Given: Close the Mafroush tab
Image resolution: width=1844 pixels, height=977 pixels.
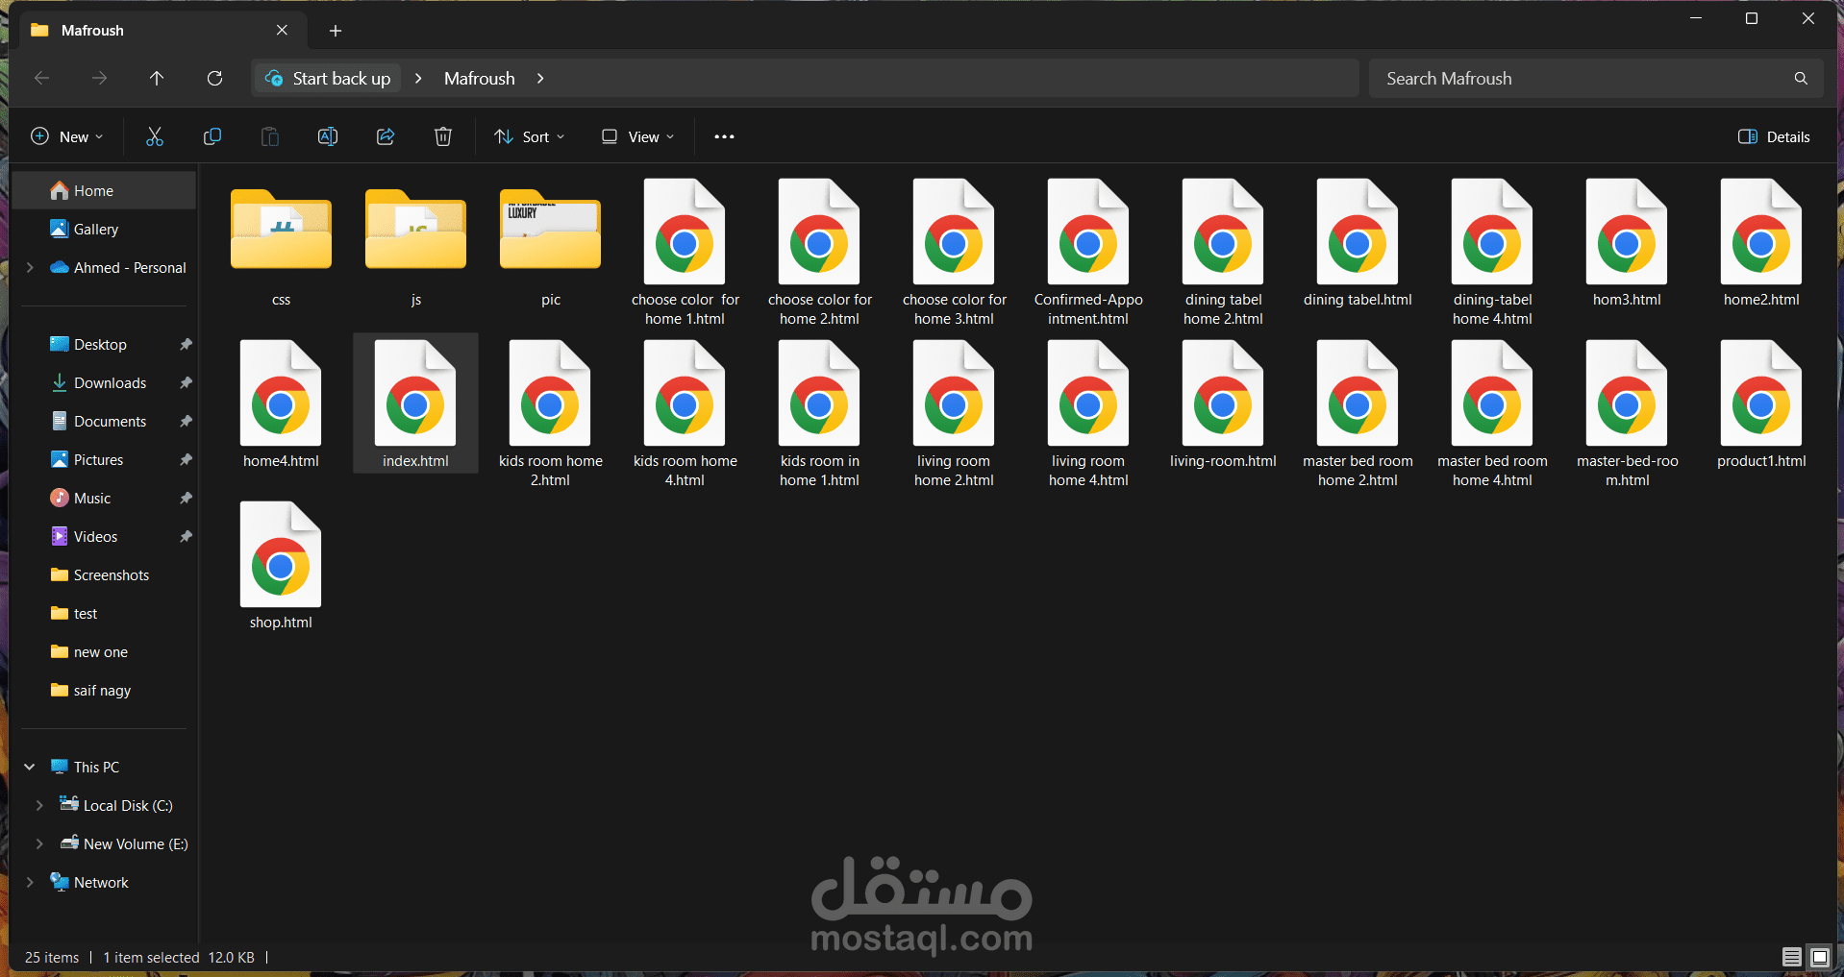Looking at the screenshot, I should click(x=282, y=30).
